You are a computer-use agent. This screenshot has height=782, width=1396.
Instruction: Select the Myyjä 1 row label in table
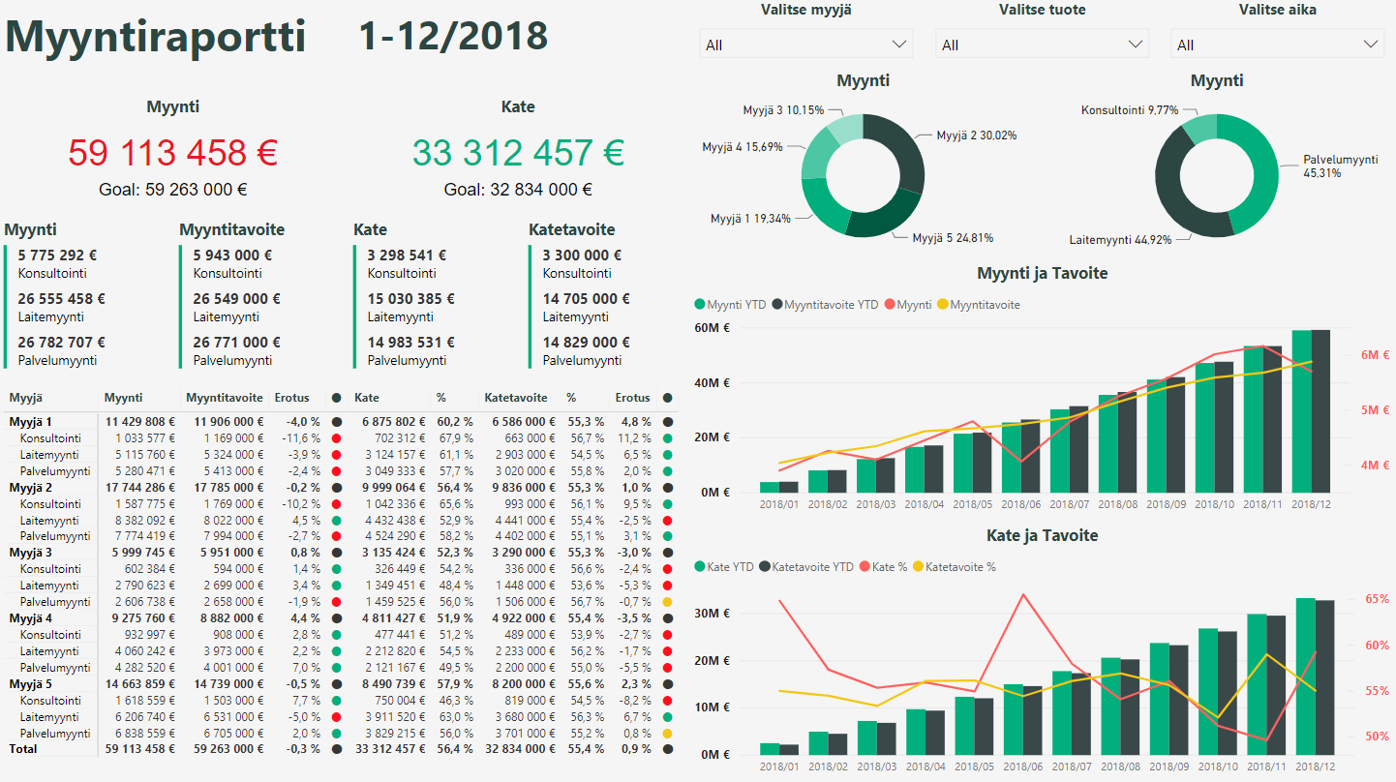(x=31, y=422)
